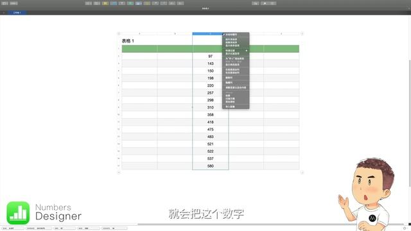Select the cell containing 522
The height and width of the screenshot is (231, 411).
coord(211,151)
